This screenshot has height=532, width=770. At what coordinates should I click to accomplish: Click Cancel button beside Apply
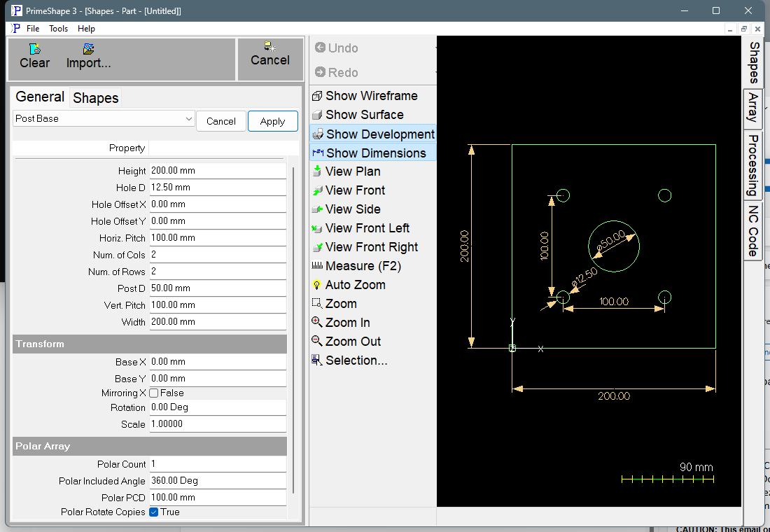tap(221, 121)
